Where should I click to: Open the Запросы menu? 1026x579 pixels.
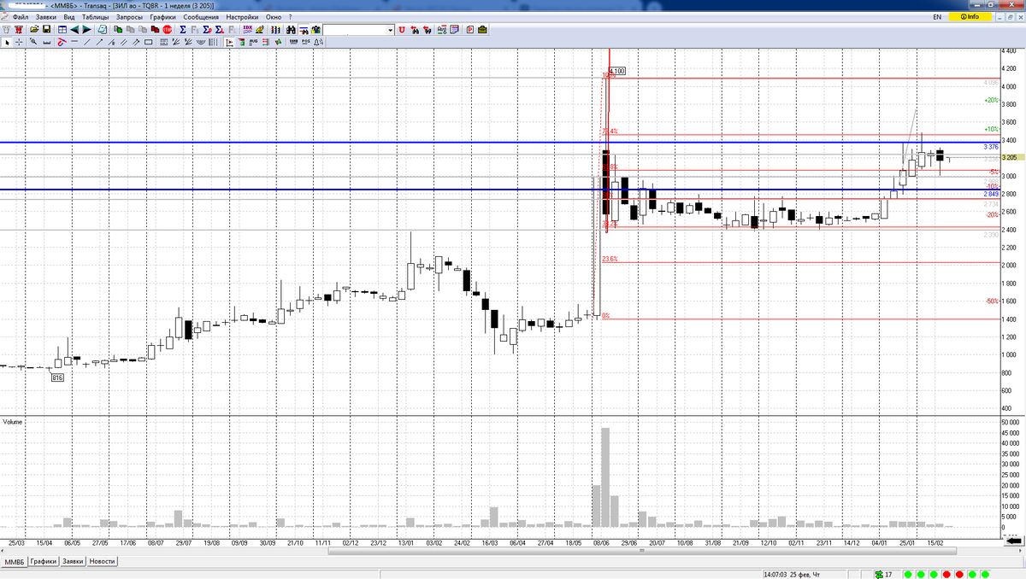[129, 16]
